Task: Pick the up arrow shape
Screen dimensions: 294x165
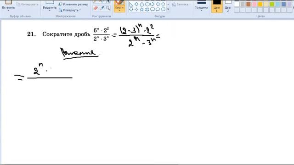Action: 163,4
